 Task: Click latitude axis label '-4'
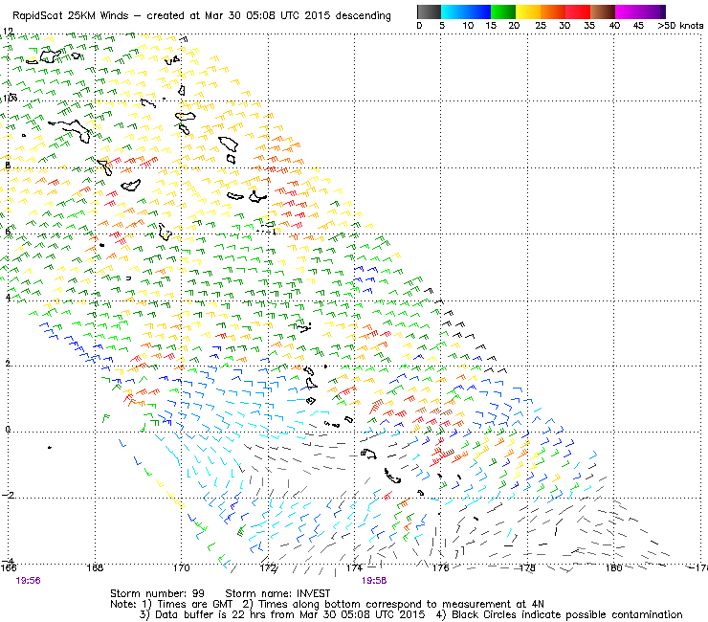point(8,561)
